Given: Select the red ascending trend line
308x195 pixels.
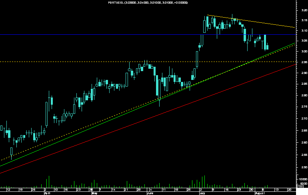Looking at the screenshot, I should tap(147, 119).
